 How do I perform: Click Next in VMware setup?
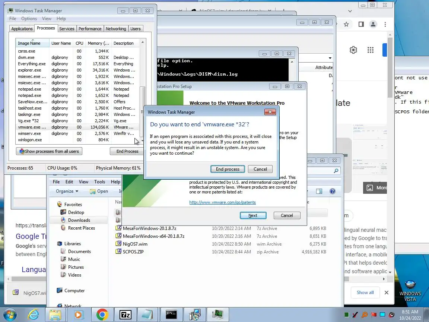click(253, 215)
